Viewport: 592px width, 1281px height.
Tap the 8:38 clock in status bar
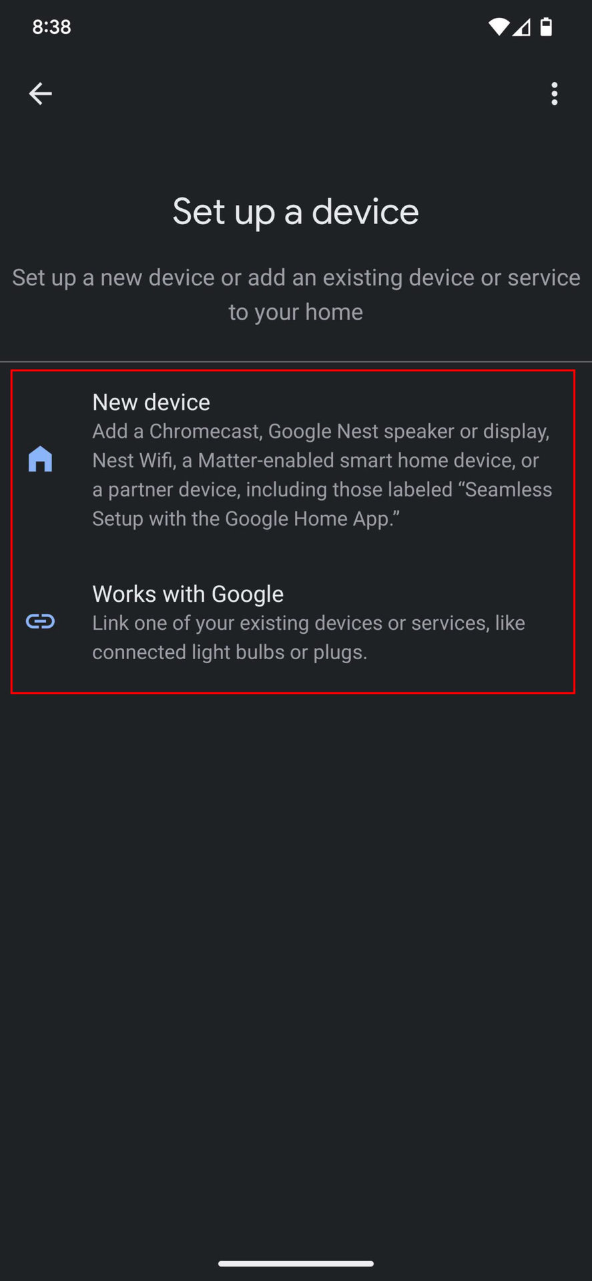pos(51,27)
